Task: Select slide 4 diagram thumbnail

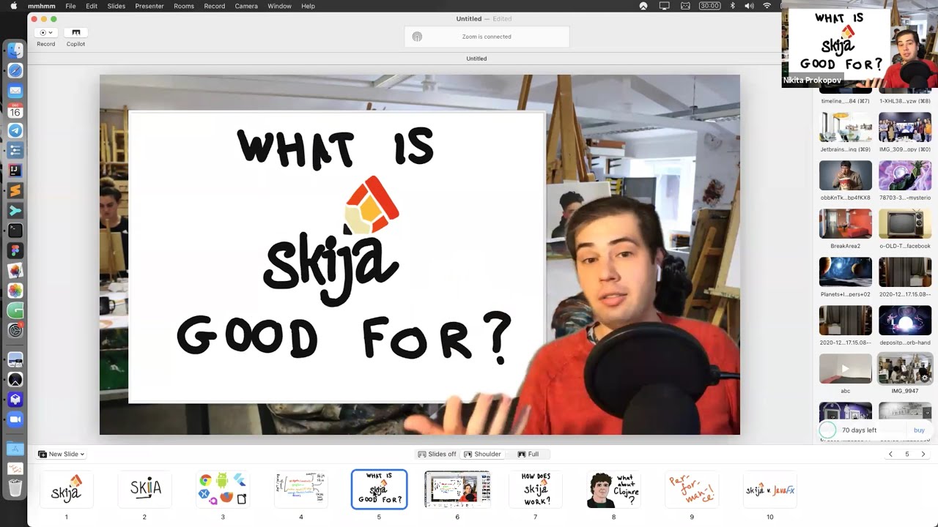Action: (x=300, y=489)
